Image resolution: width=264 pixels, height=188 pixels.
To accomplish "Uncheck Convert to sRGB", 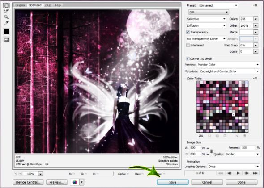I will [187, 58].
